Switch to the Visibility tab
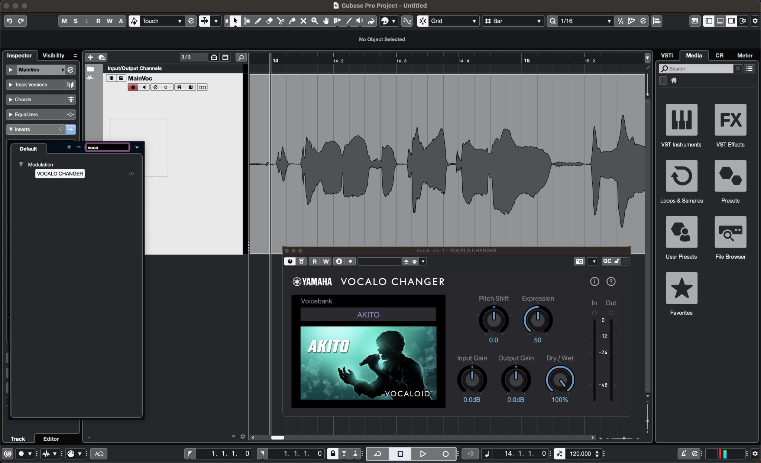This screenshot has height=463, width=761. click(x=53, y=55)
